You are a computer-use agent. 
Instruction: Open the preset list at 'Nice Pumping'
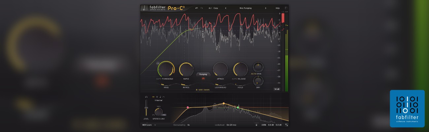(246, 8)
